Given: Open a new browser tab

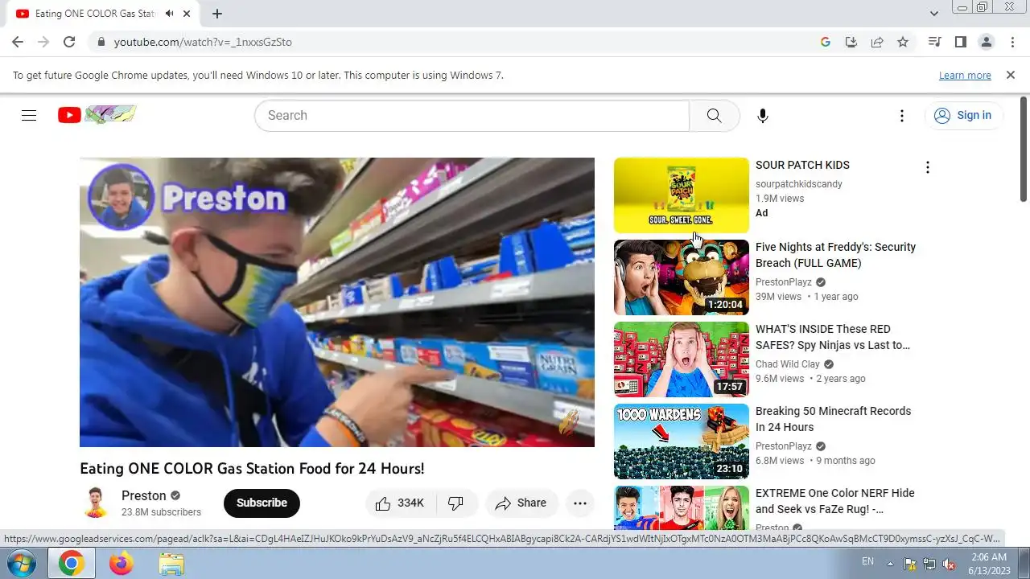Looking at the screenshot, I should pos(217,14).
